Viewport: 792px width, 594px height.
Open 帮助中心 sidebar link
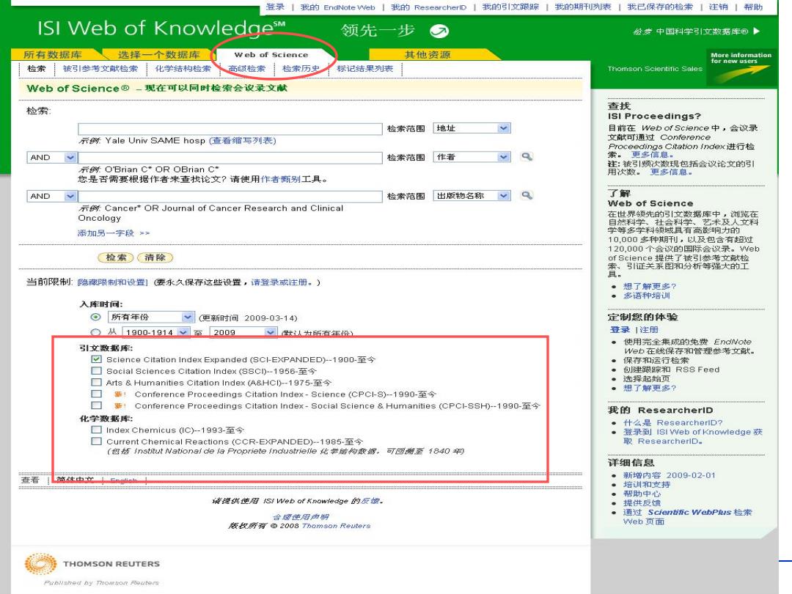[642, 494]
